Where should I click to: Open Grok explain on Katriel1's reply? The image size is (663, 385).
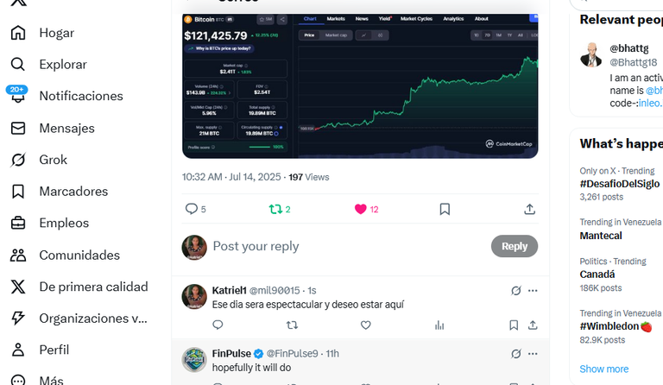point(516,290)
